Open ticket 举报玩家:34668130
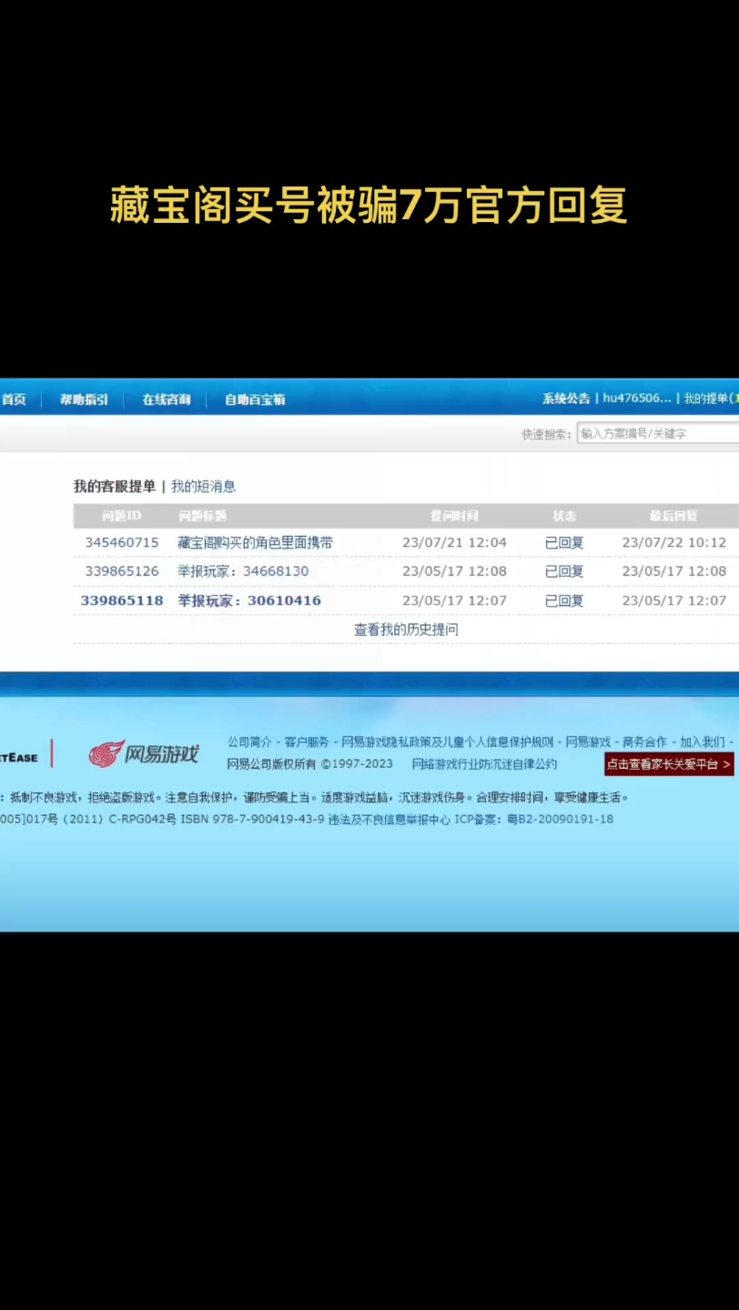This screenshot has width=739, height=1310. pyautogui.click(x=243, y=571)
